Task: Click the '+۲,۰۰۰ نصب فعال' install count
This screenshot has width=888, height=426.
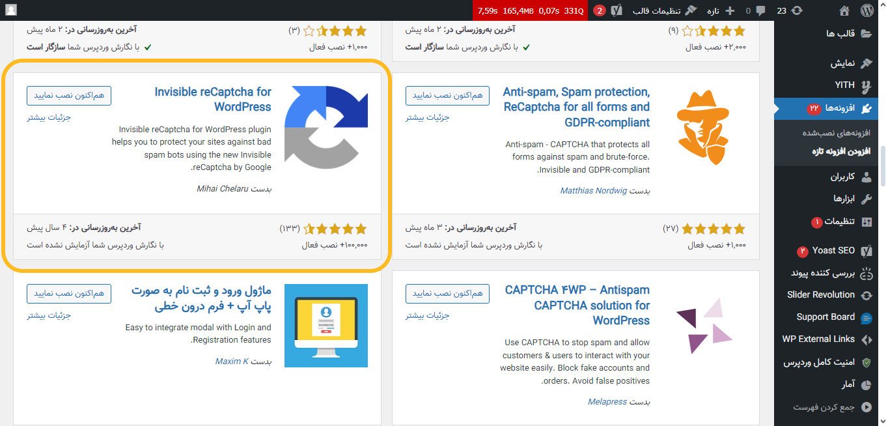Action: point(716,47)
